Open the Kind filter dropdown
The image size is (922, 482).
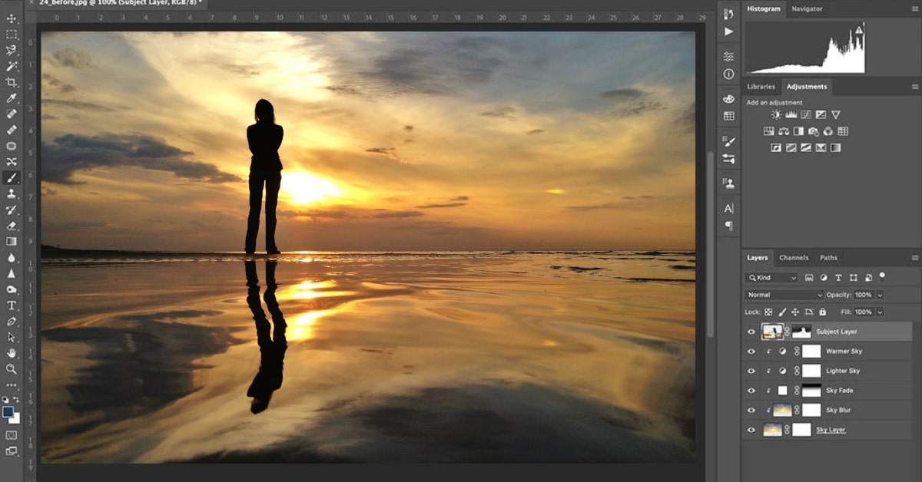coord(771,278)
